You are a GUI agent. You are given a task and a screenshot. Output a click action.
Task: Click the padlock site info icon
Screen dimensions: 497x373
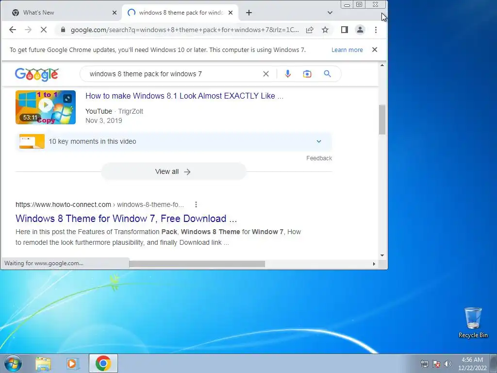(63, 30)
